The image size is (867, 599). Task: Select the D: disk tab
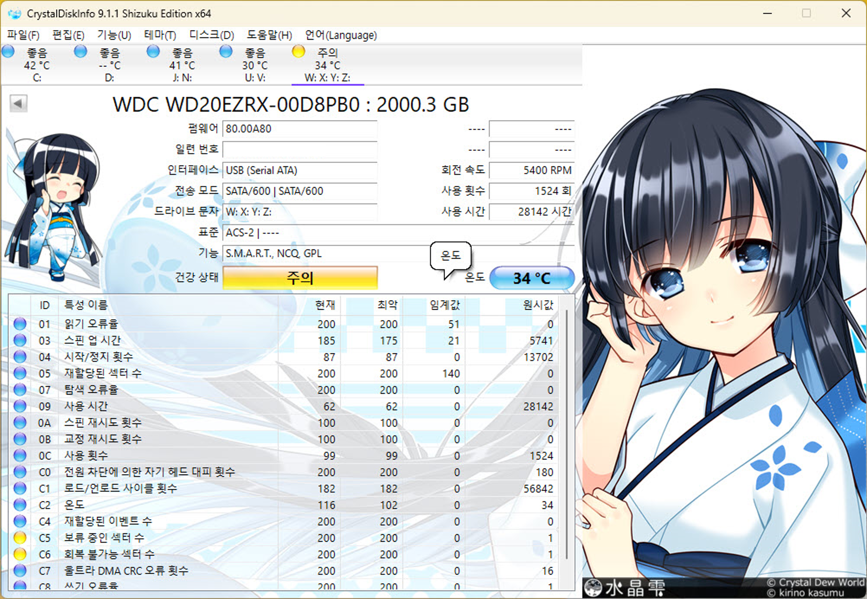click(x=110, y=64)
